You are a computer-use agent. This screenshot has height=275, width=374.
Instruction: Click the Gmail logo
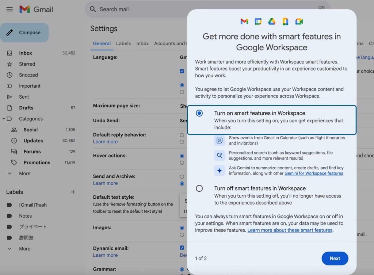pyautogui.click(x=36, y=9)
